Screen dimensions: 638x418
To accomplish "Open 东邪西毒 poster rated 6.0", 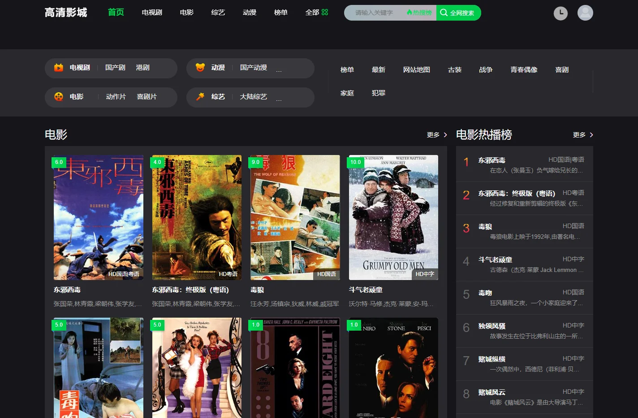I will click(99, 218).
